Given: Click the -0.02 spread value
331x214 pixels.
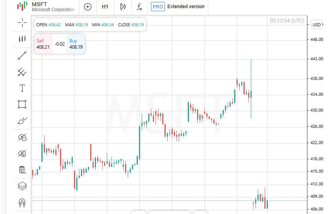Looking at the screenshot, I should [x=60, y=44].
